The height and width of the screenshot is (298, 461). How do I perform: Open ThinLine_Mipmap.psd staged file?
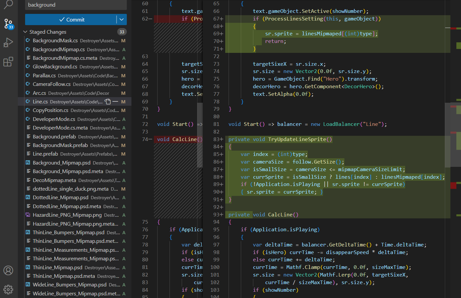tap(75, 267)
